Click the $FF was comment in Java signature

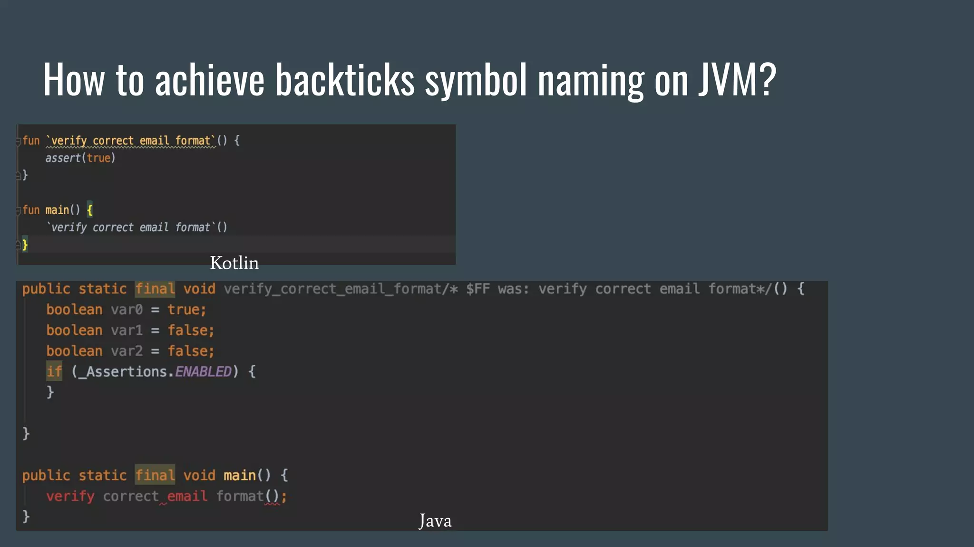click(x=497, y=289)
